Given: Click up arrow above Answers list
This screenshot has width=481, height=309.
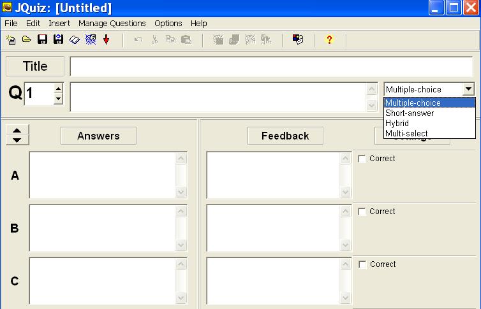Looking at the screenshot, I should (17, 130).
